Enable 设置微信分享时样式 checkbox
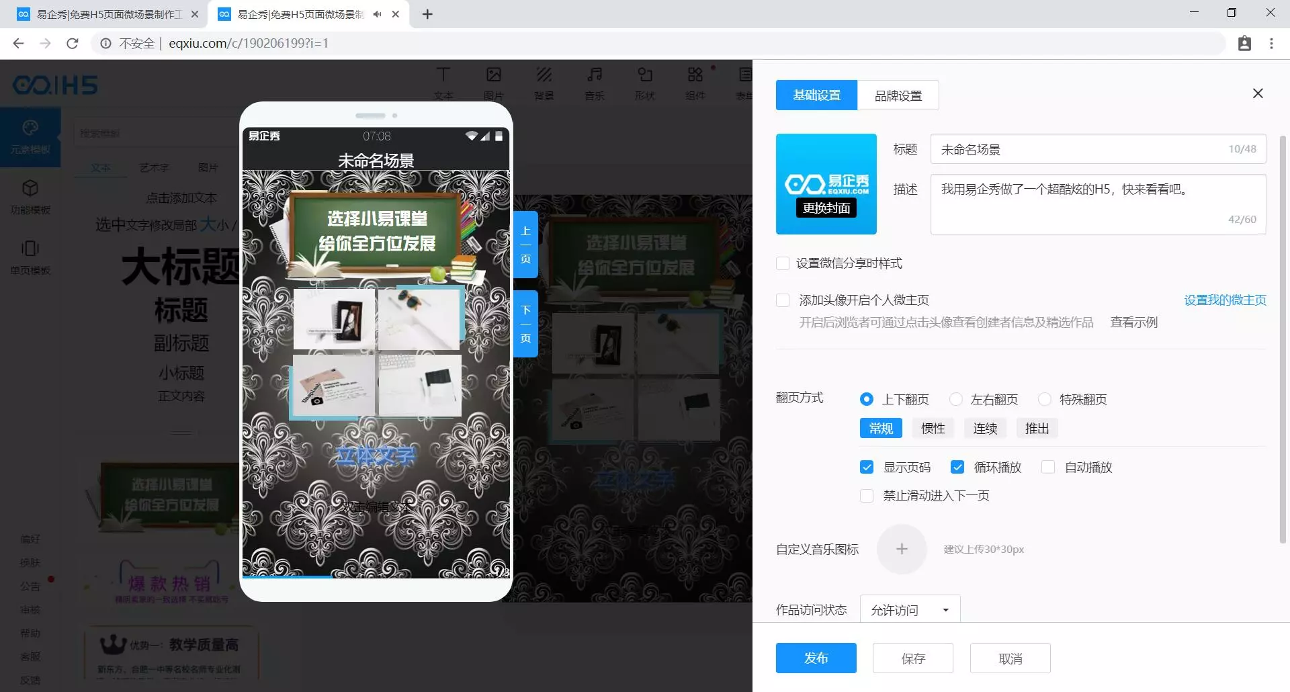 coord(783,263)
